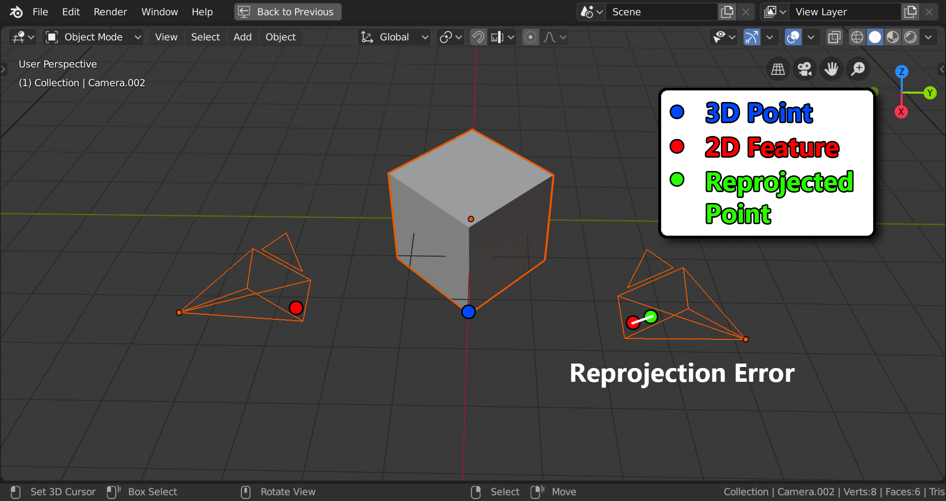The image size is (946, 501).
Task: Switch to wireframe shading mode
Action: point(857,37)
